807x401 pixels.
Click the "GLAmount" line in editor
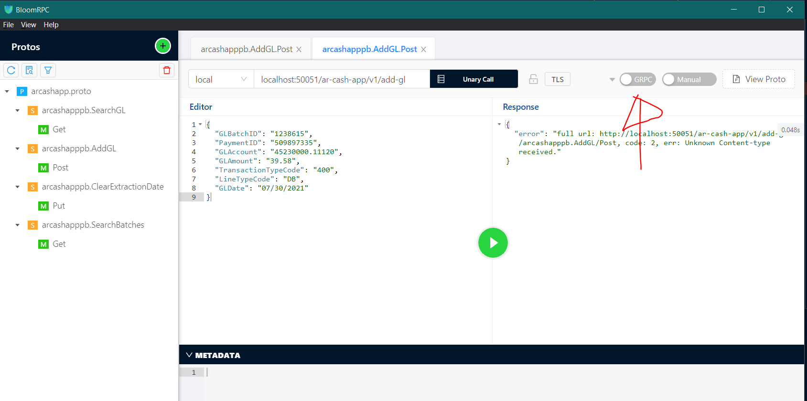[257, 161]
